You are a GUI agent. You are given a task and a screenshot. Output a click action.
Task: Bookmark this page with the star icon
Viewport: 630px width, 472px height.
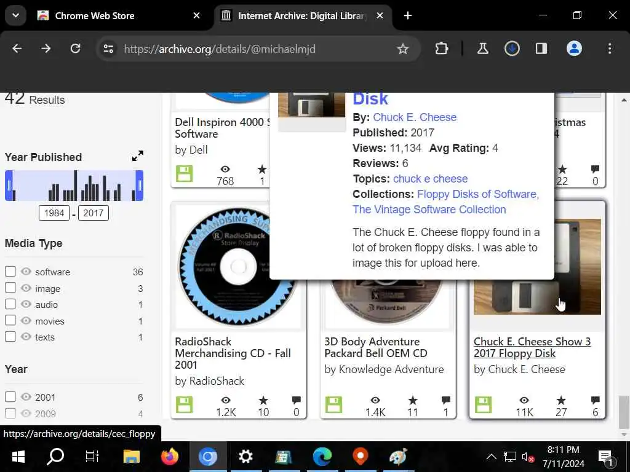point(402,49)
